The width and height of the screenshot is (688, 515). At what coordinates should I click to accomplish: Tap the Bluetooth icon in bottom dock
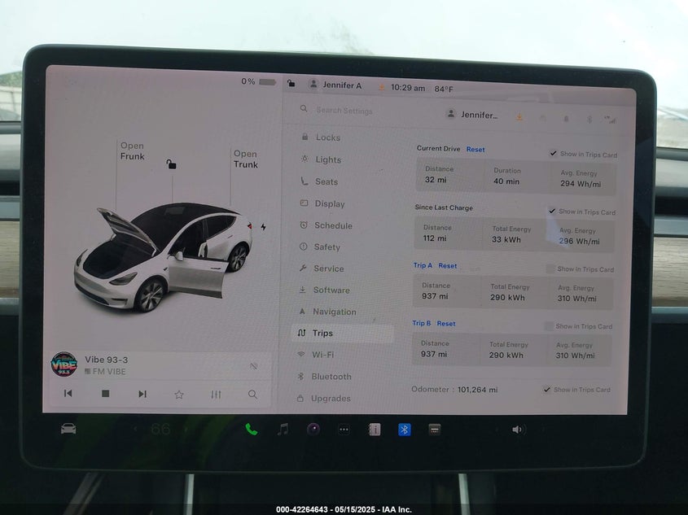(x=405, y=430)
